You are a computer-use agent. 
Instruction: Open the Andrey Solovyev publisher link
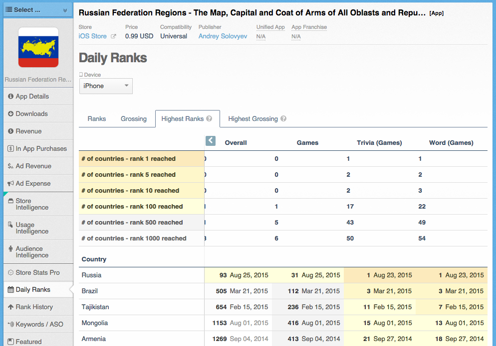(x=223, y=36)
